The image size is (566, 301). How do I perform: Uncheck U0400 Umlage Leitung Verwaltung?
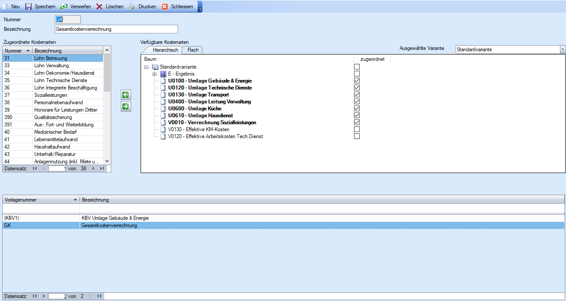click(x=357, y=102)
